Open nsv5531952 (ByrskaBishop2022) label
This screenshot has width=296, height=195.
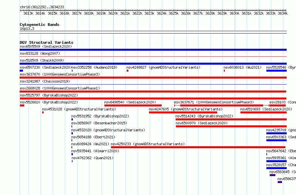[100, 116]
